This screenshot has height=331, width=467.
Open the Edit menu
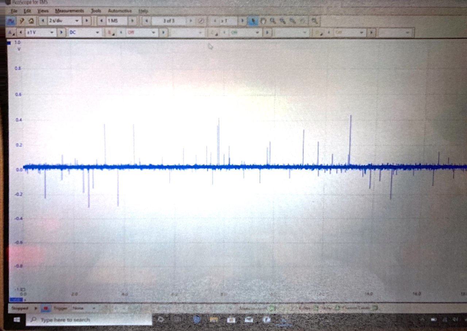pyautogui.click(x=27, y=11)
